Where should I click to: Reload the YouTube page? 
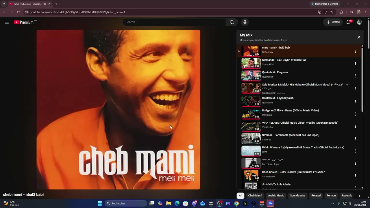pos(18,12)
